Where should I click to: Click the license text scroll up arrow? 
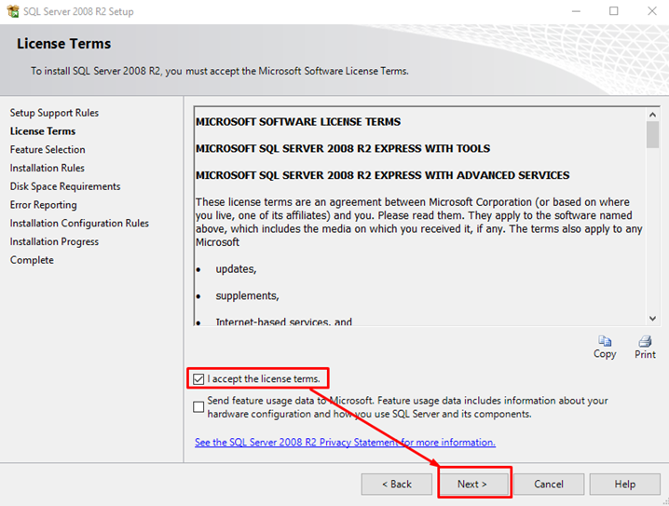(652, 113)
